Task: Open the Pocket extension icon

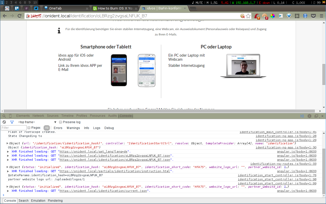Action: (x=314, y=16)
